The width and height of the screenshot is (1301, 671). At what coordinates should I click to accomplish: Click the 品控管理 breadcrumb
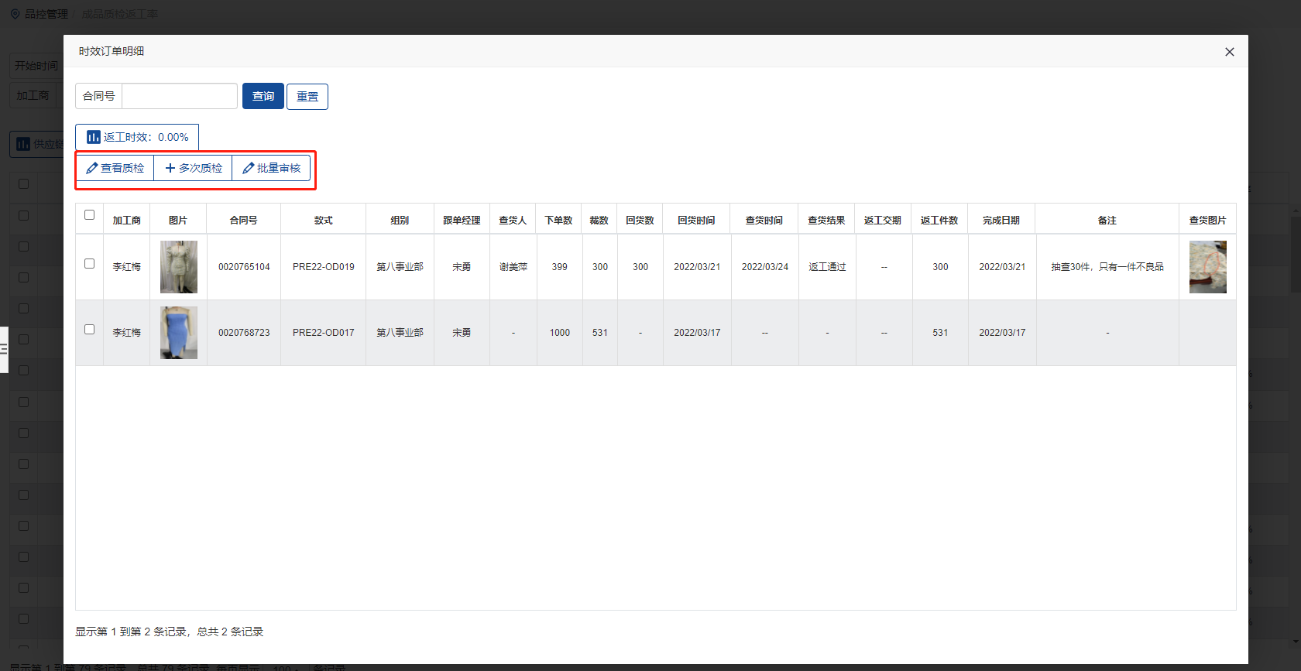pyautogui.click(x=46, y=14)
